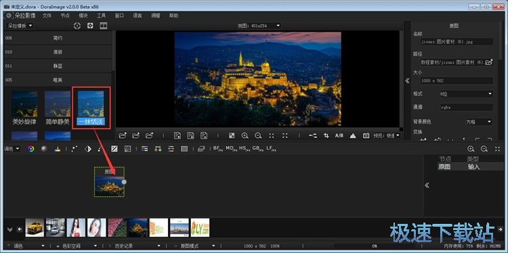Open the 工具 menu
Image resolution: width=508 pixels, height=253 pixels.
coord(102,16)
